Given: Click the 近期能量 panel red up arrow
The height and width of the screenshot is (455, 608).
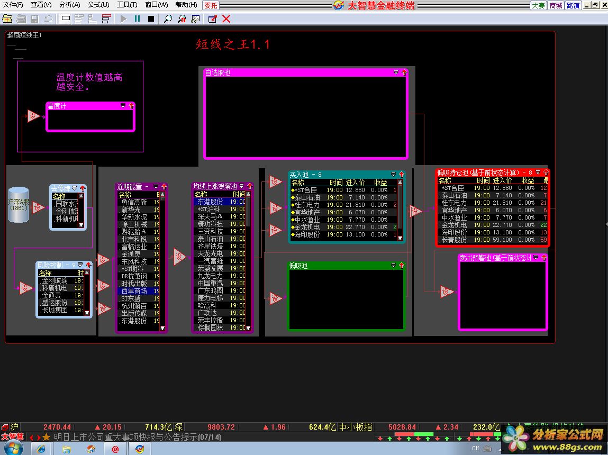Looking at the screenshot, I should (x=164, y=186).
